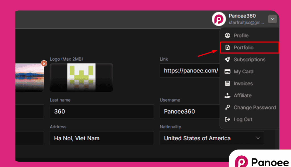Collapse the account menu chevron
This screenshot has height=167, width=291.
pyautogui.click(x=272, y=19)
